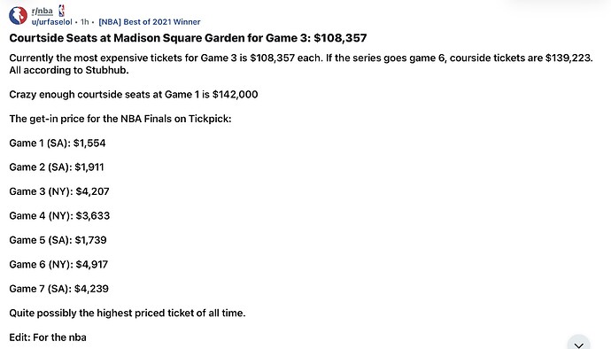This screenshot has width=611, height=349.
Task: Expand the post with the bottom chevron
Action: tap(578, 345)
